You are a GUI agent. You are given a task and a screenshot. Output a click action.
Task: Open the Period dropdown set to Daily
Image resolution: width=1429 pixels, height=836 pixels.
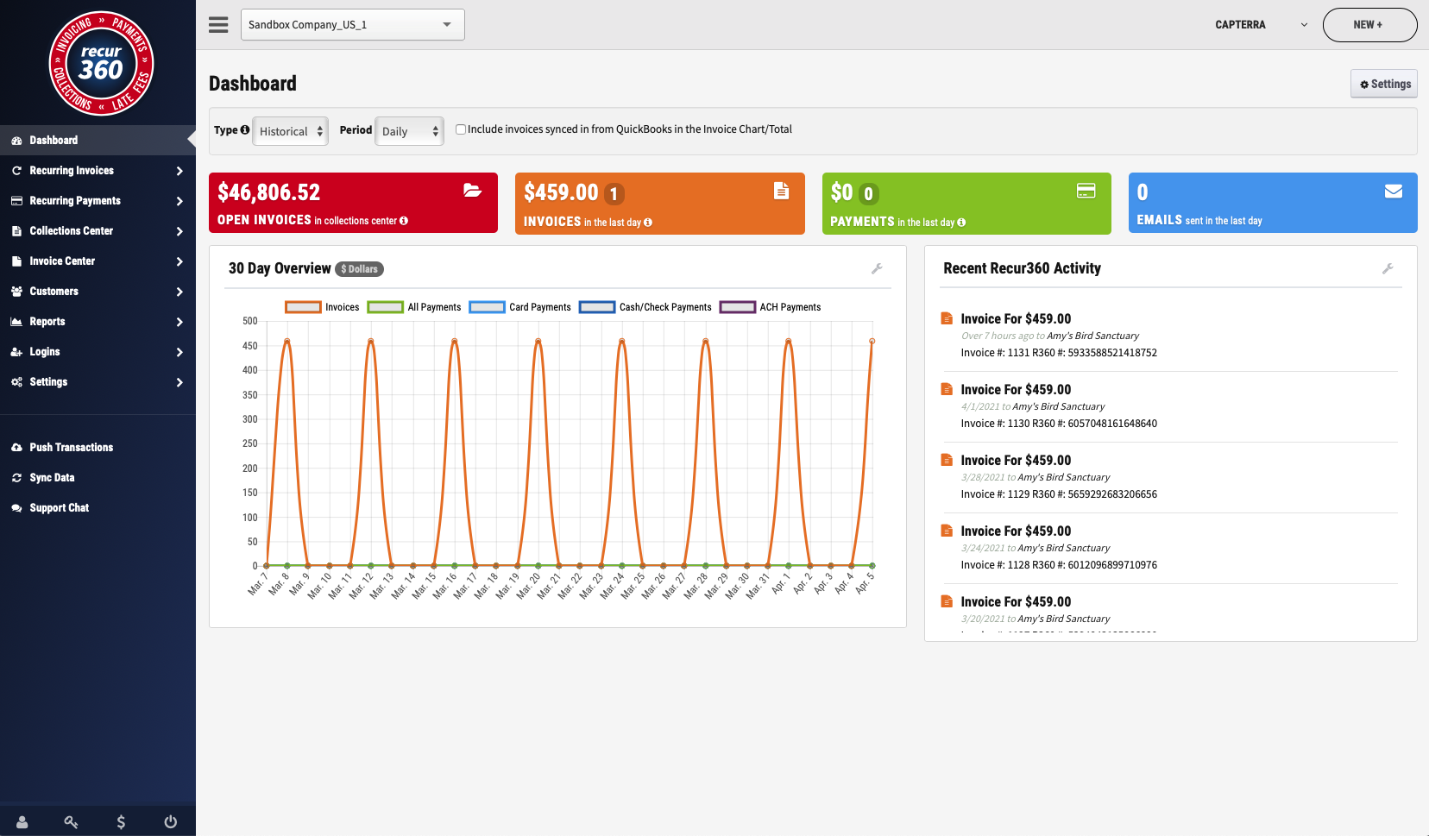tap(409, 130)
